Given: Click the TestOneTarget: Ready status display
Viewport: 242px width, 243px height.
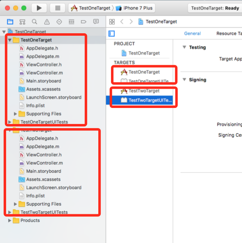Looking at the screenshot, I should point(215,8).
